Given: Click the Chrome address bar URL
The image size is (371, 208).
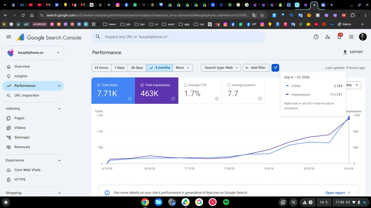Looking at the screenshot, I should [x=147, y=15].
